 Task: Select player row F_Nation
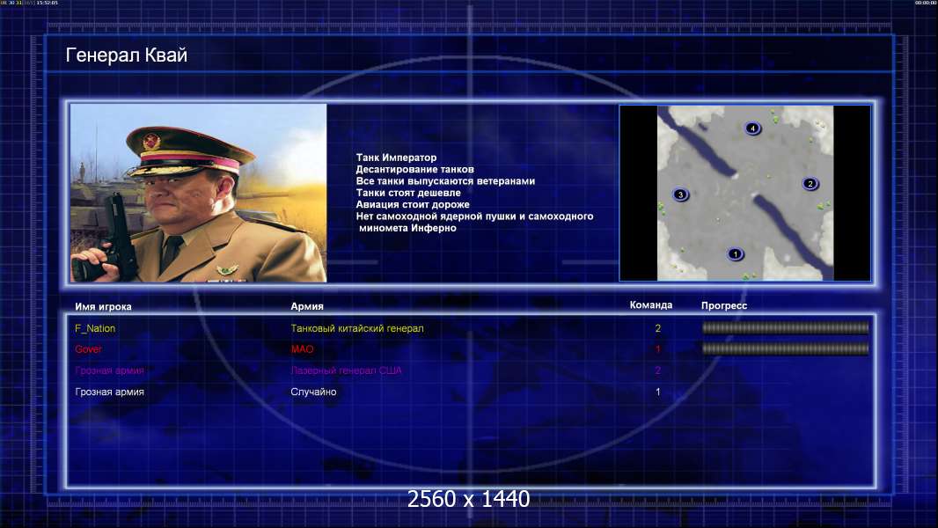point(471,328)
